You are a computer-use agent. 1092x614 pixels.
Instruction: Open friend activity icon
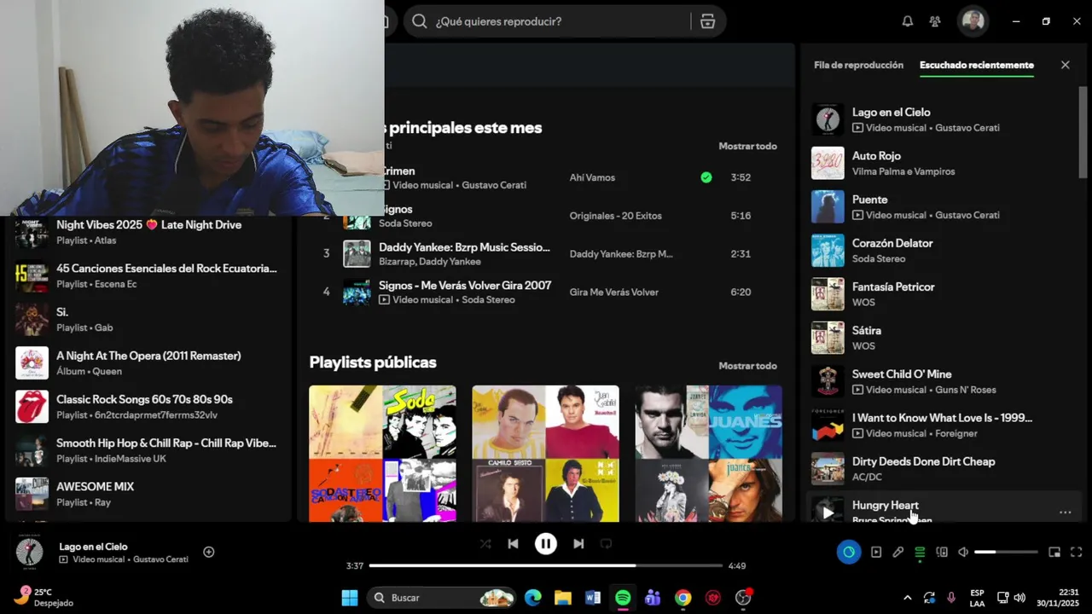pyautogui.click(x=936, y=21)
